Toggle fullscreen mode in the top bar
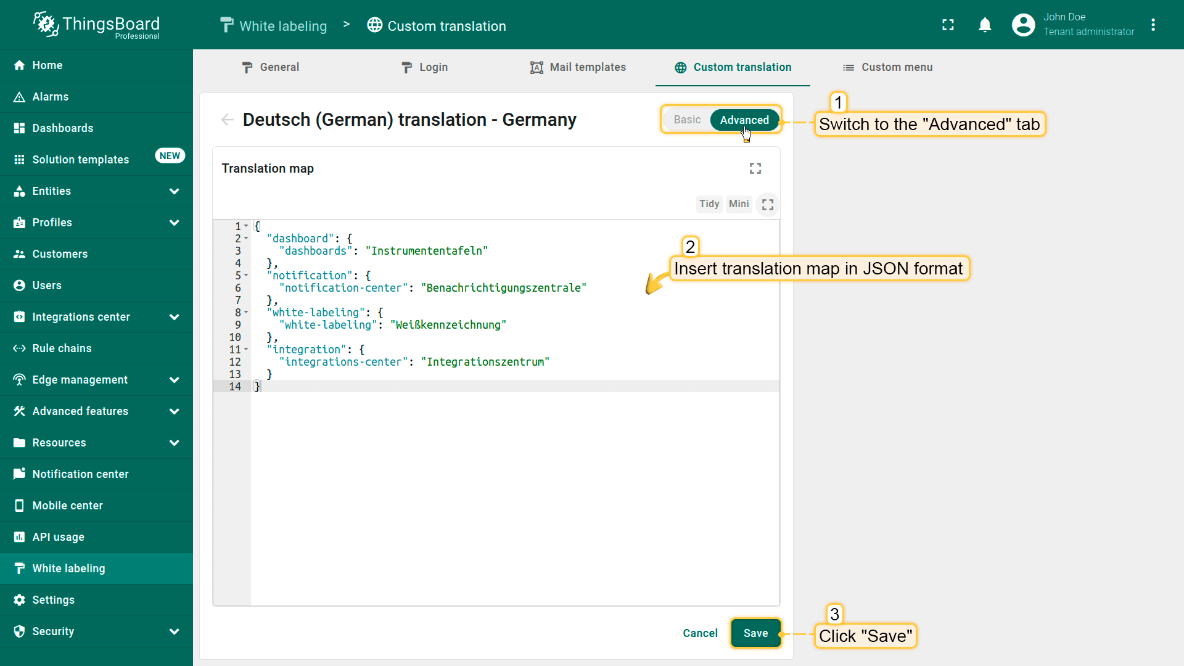This screenshot has height=666, width=1184. [948, 25]
